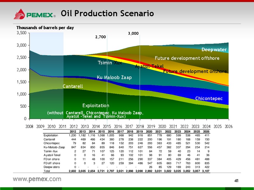Click the 'Cantarell' row header in table
The image size is (254, 190).
click(49, 139)
